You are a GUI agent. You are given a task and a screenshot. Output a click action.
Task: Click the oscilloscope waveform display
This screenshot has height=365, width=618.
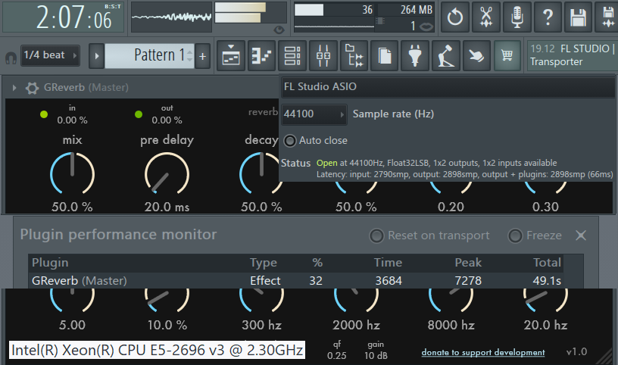tap(171, 17)
